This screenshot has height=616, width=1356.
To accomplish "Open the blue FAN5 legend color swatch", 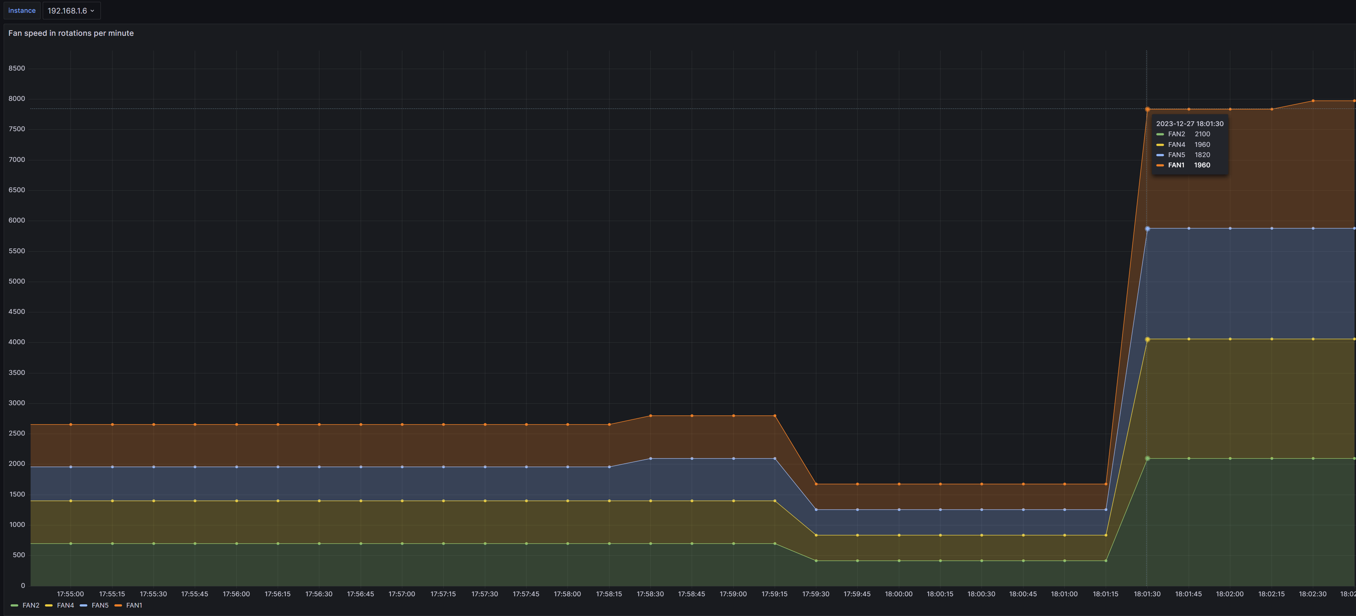I will click(83, 605).
